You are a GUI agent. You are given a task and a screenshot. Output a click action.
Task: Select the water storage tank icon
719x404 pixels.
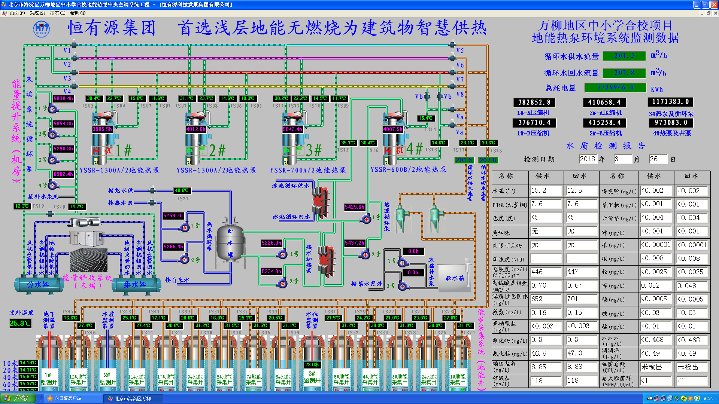[230, 242]
